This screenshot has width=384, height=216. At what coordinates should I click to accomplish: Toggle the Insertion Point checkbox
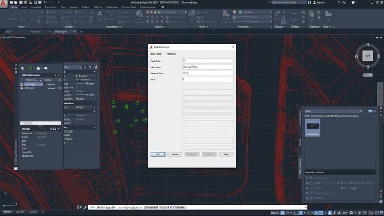point(307,178)
